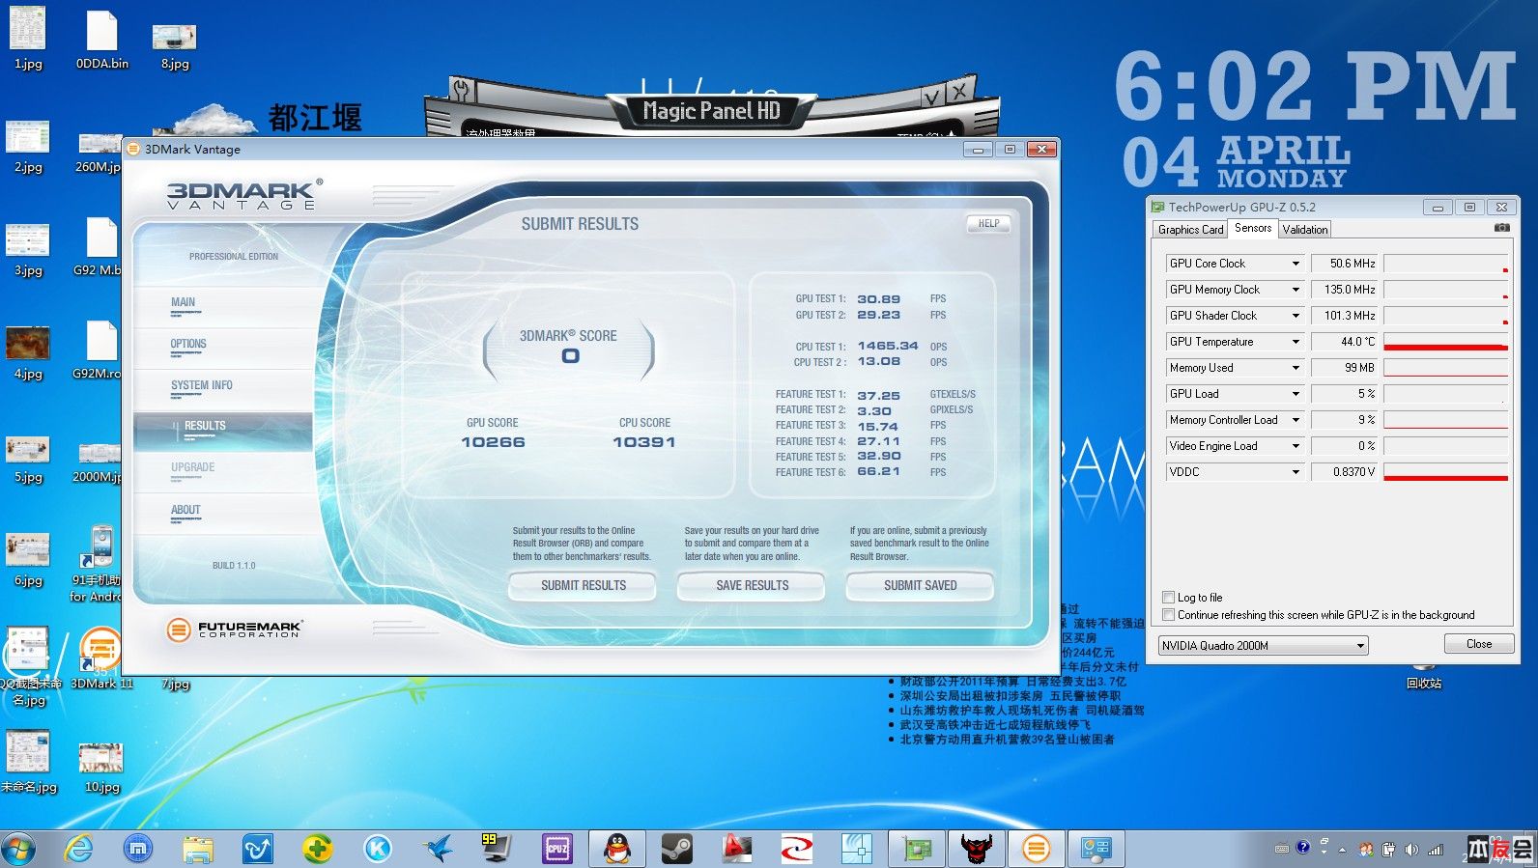1538x868 pixels.
Task: Open Windows Explorer folder icon in taskbar
Action: [198, 849]
